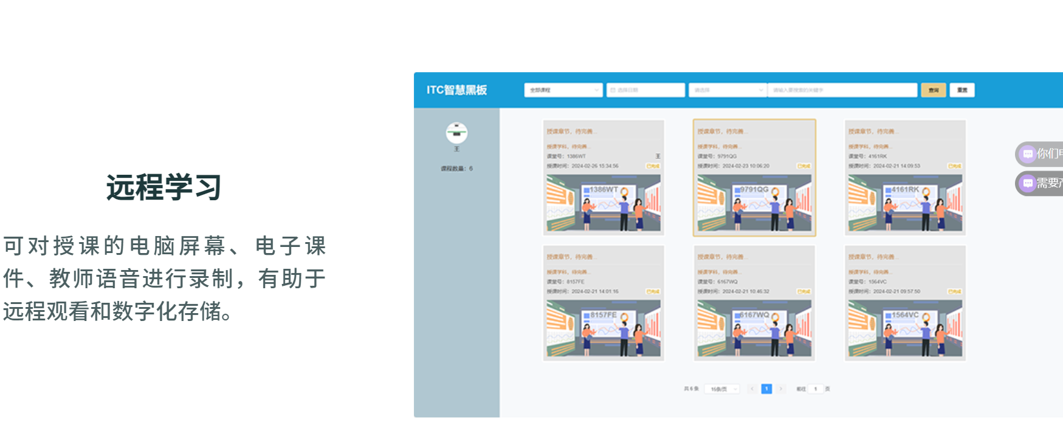Click the page jump number input
Image resolution: width=1063 pixels, height=446 pixels.
(816, 389)
